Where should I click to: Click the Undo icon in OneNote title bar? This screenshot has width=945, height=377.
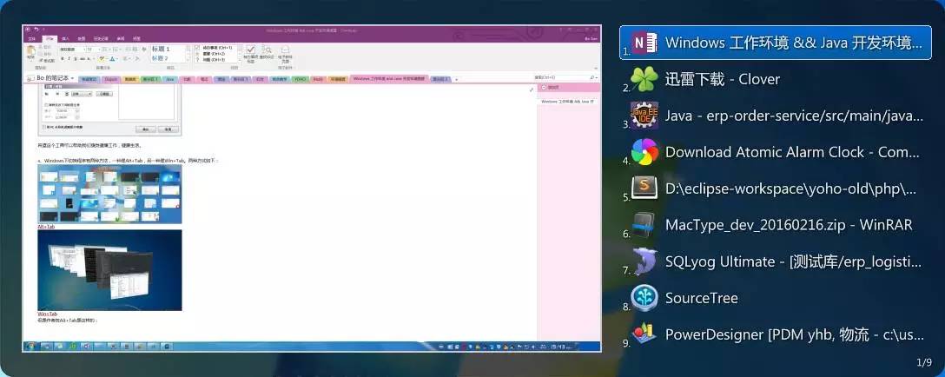click(x=36, y=29)
